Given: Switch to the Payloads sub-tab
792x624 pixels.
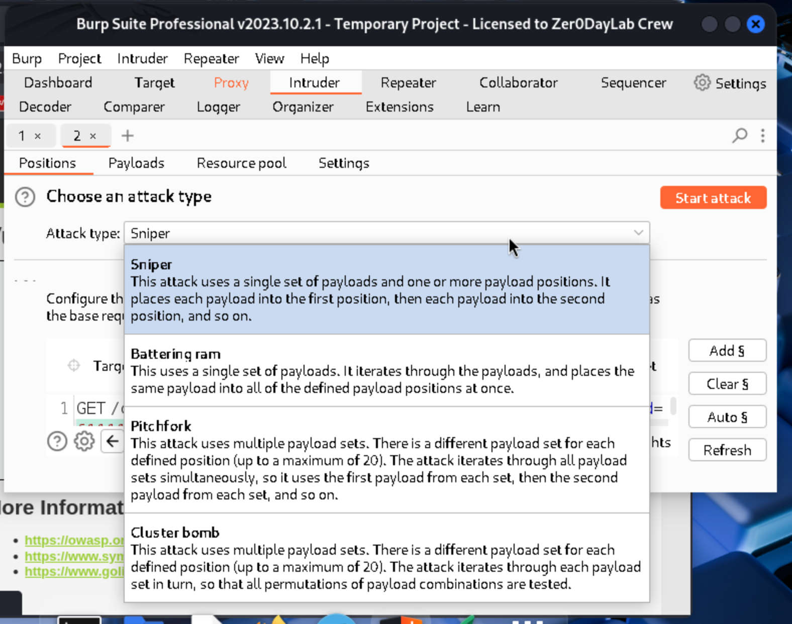Looking at the screenshot, I should pos(137,163).
